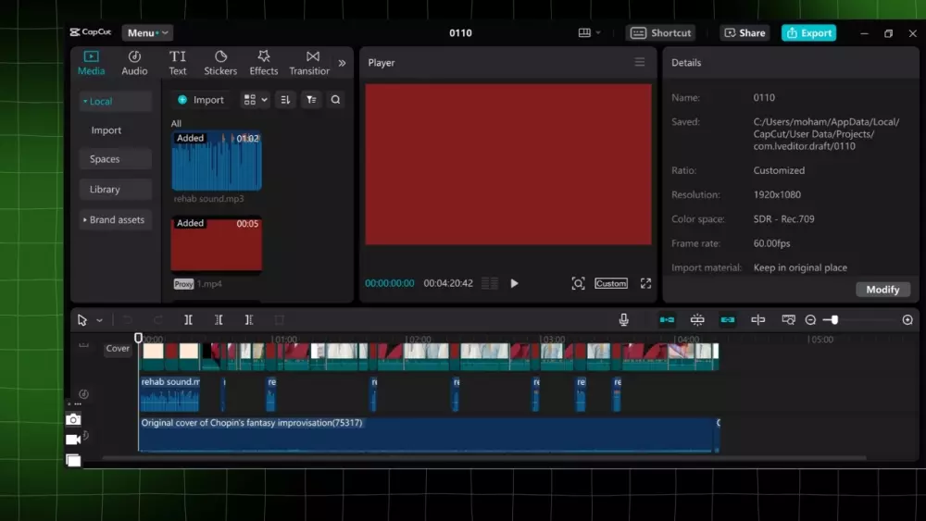Open the Menu dropdown
Viewport: 926px width, 521px height.
(147, 33)
